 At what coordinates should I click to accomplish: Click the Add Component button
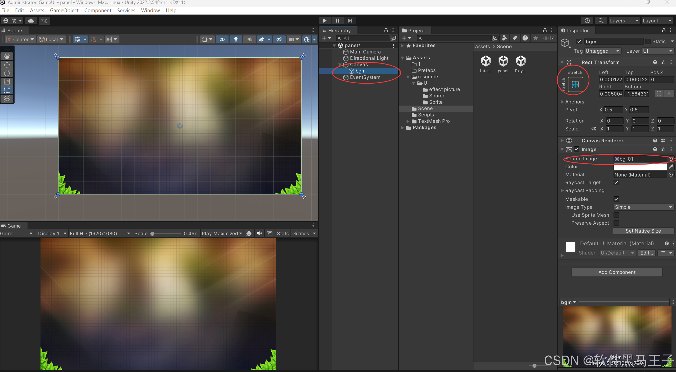pos(617,272)
